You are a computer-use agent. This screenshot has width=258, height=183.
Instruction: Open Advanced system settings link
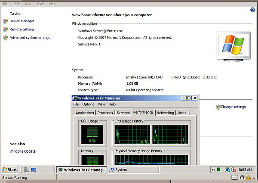coord(30,38)
